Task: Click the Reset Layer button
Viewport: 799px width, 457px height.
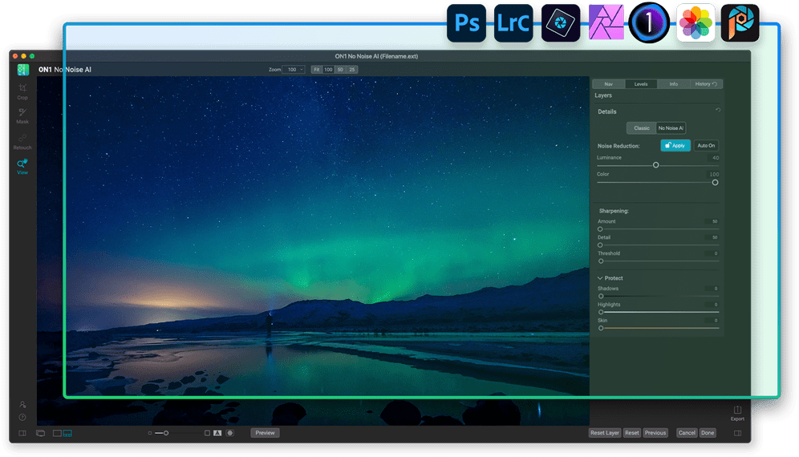Action: coord(605,433)
